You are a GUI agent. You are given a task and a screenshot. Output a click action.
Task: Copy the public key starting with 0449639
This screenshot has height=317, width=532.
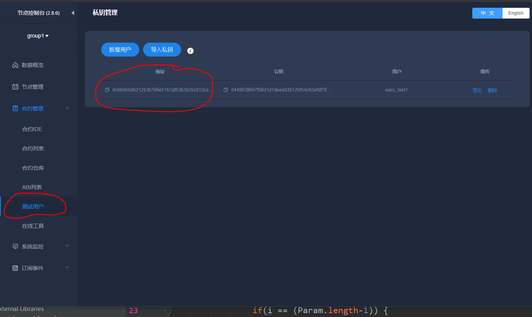coord(226,90)
